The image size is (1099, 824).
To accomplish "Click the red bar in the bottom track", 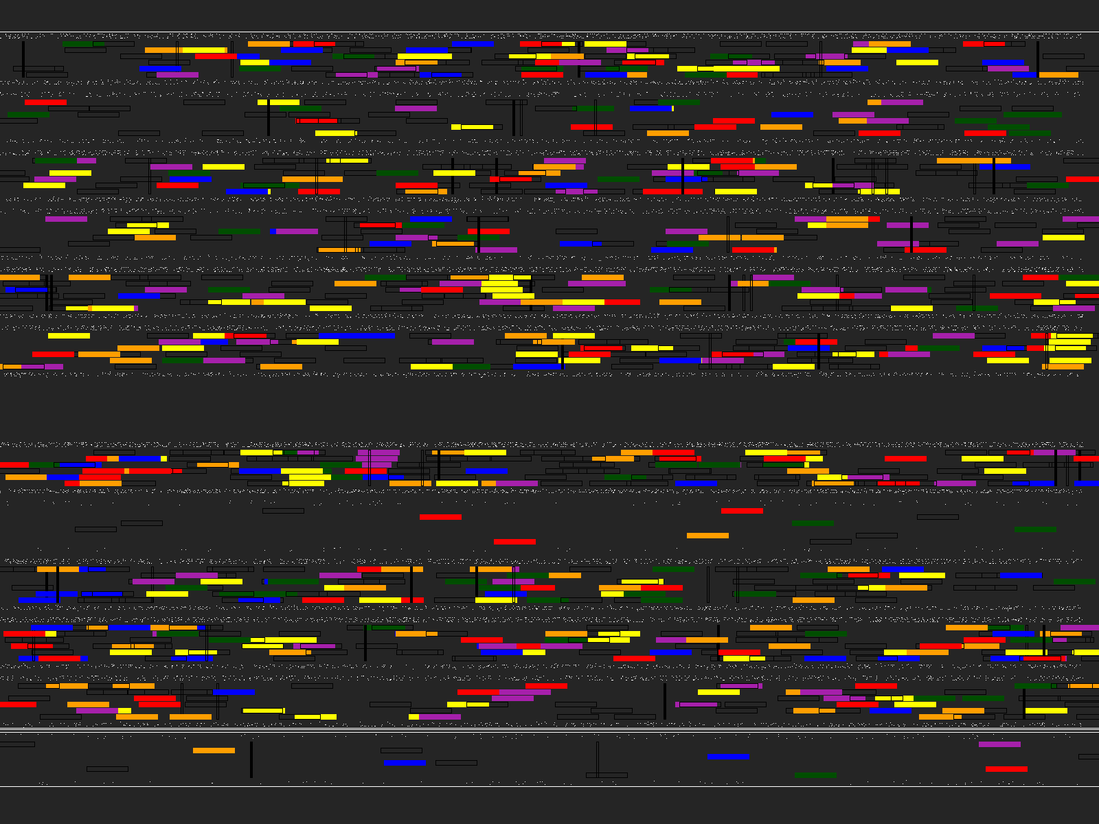I will click(1006, 769).
